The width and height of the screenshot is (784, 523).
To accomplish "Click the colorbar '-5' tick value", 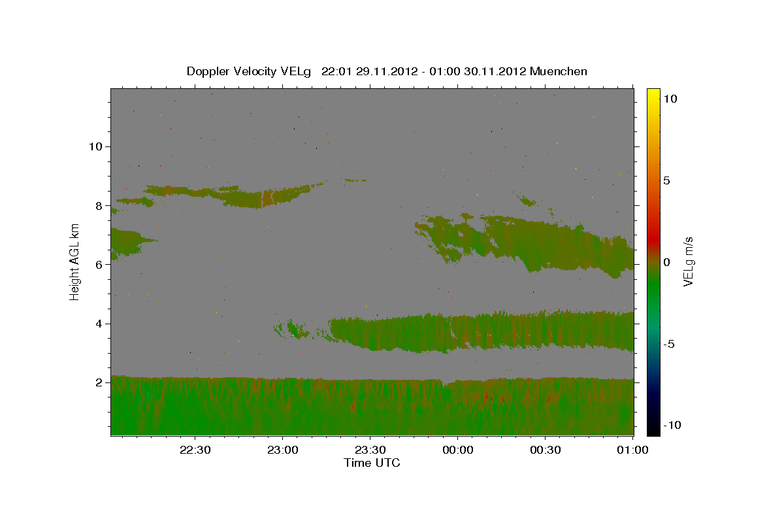I will [668, 344].
